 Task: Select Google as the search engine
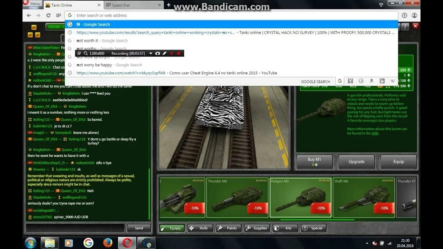(x=340, y=81)
